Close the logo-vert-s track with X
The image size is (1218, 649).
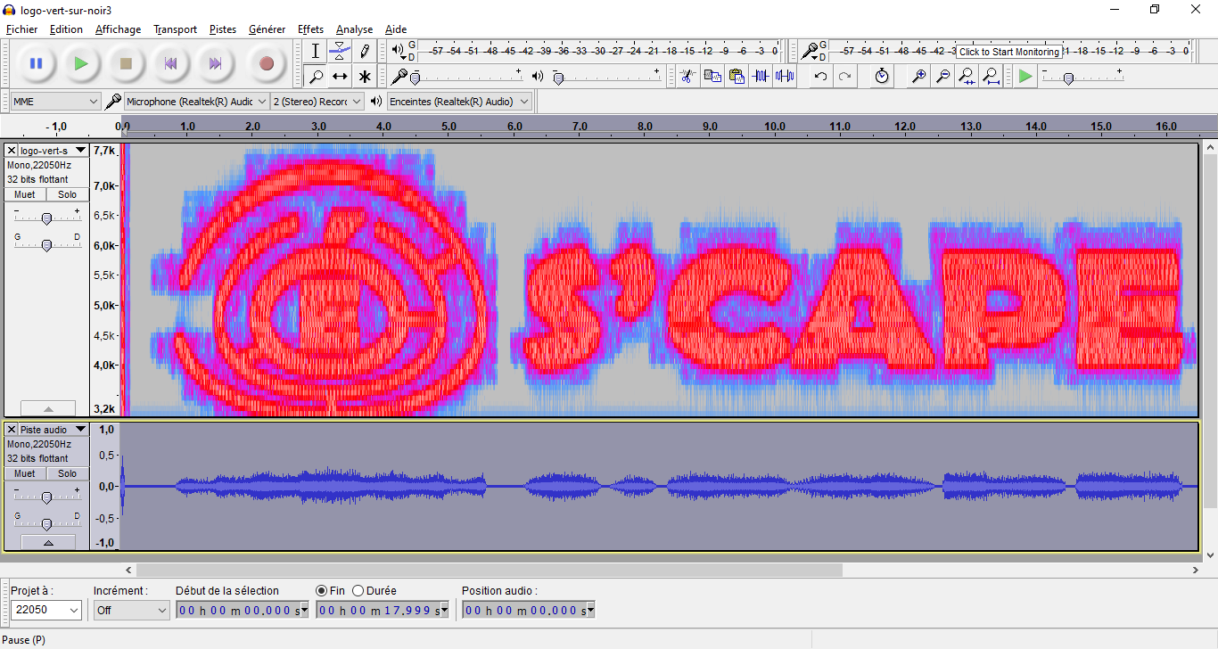tap(12, 151)
